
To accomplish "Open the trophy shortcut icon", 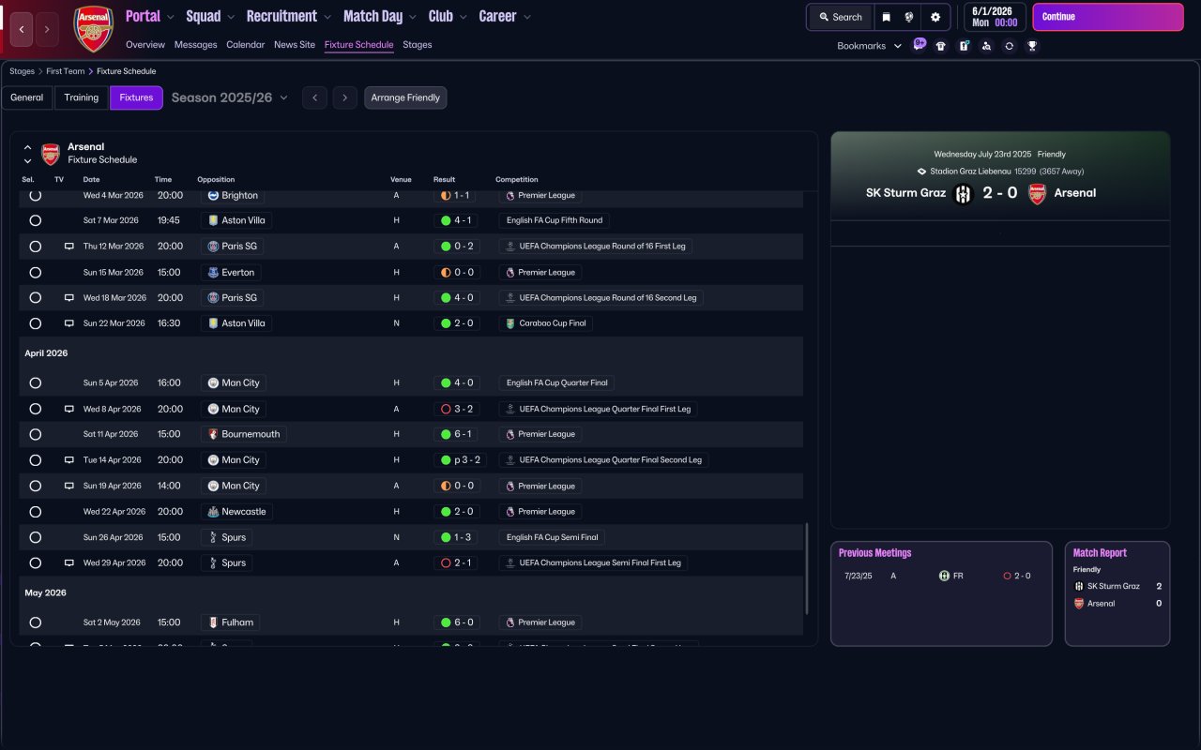I will point(1032,46).
